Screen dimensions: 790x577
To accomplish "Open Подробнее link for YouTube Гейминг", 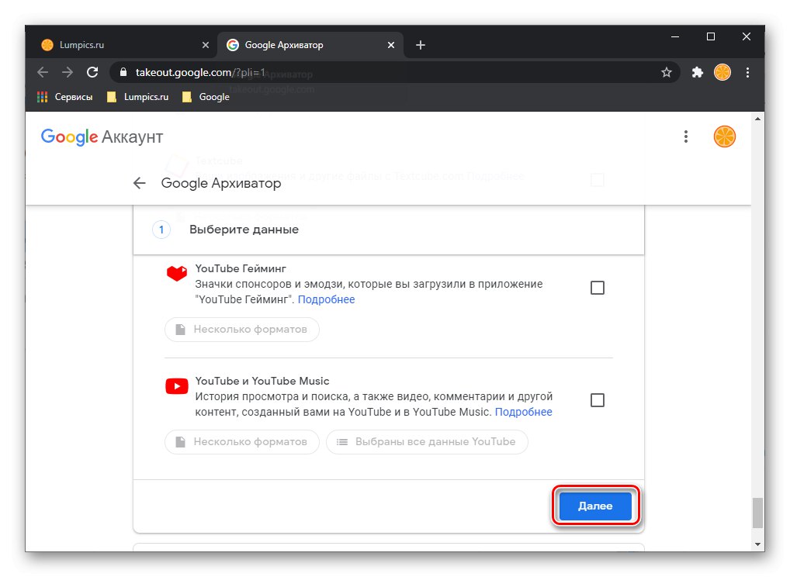I will point(326,299).
